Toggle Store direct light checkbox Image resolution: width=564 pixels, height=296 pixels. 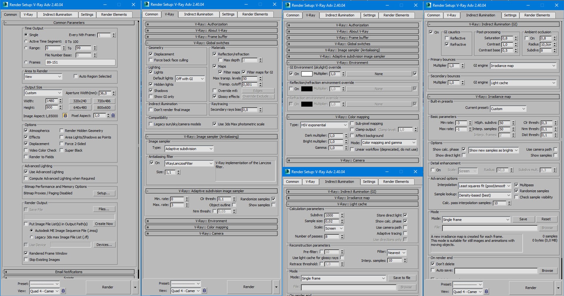405,215
